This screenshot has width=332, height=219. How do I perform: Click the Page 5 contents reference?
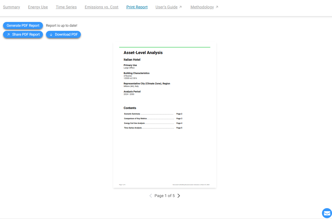[x=179, y=128]
